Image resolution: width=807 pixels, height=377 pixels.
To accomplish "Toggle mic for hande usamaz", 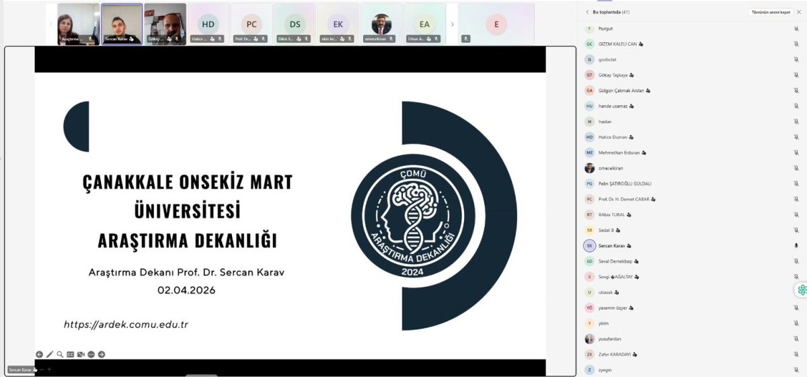I will tap(796, 106).
